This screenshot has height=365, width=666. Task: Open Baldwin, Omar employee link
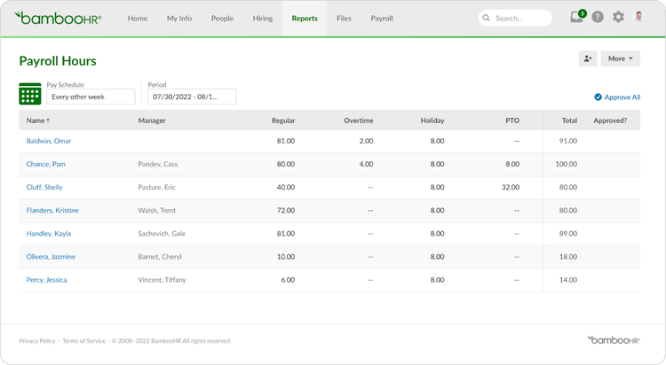point(49,141)
